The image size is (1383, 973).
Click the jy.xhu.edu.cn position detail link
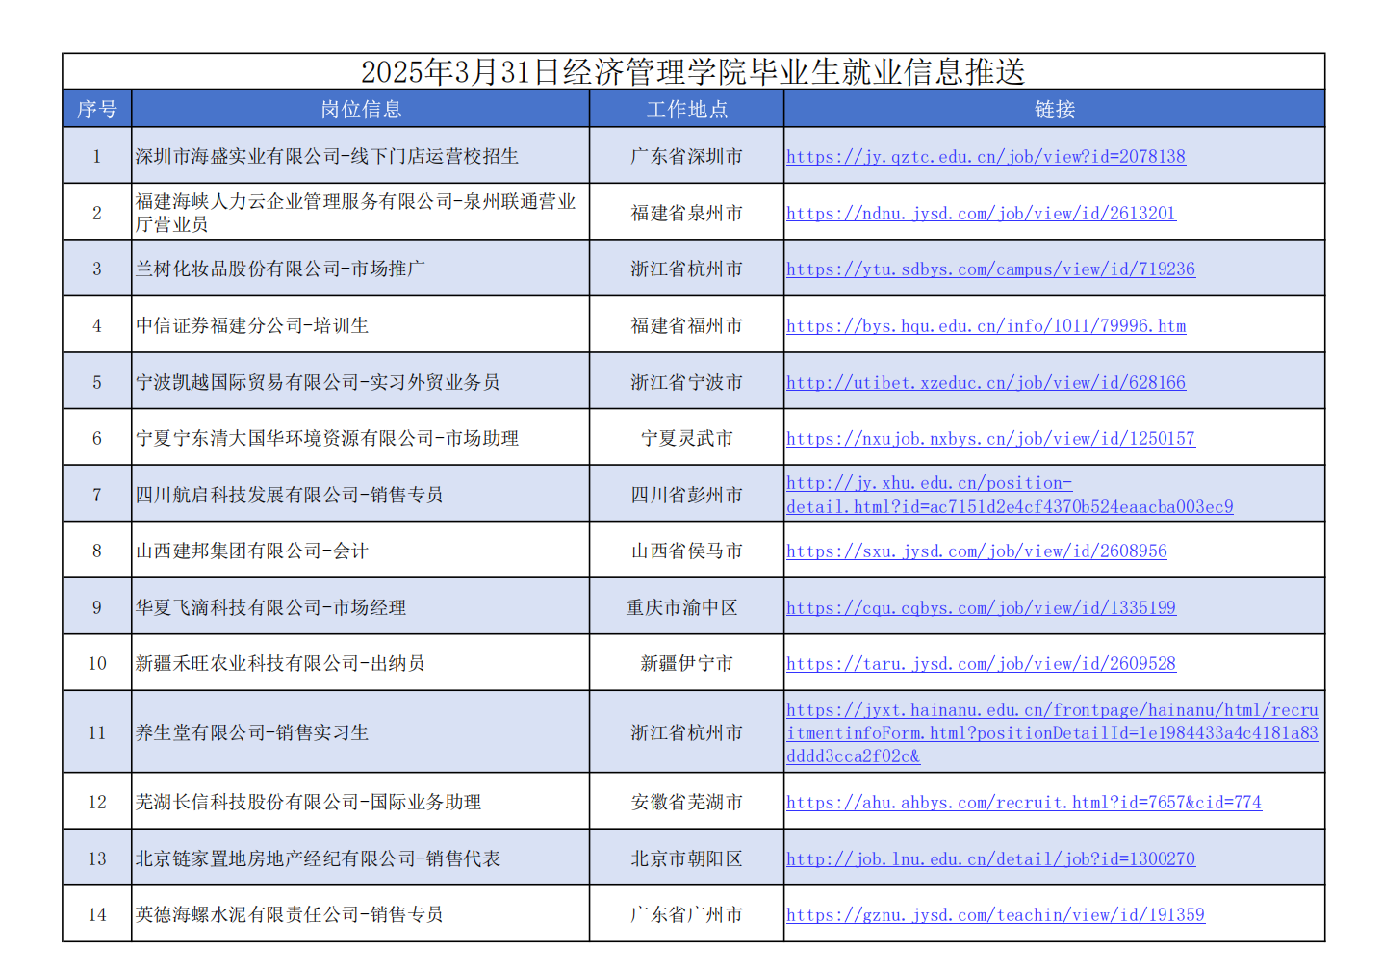point(1009,495)
